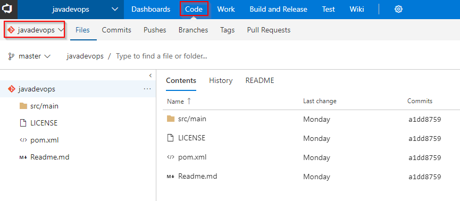This screenshot has height=201, width=460.
Task: Click Readme.md markdown icon in tree
Action: click(x=23, y=157)
